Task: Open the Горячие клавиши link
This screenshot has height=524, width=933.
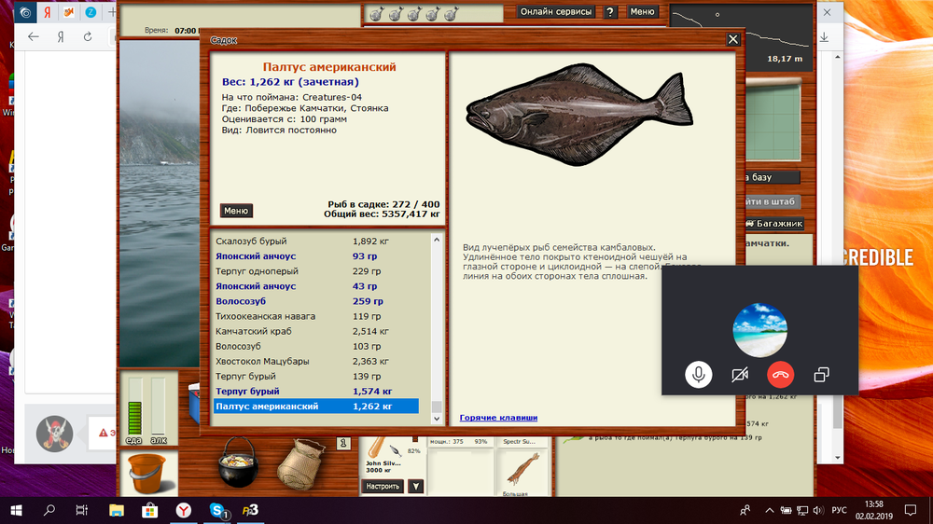Action: 498,418
